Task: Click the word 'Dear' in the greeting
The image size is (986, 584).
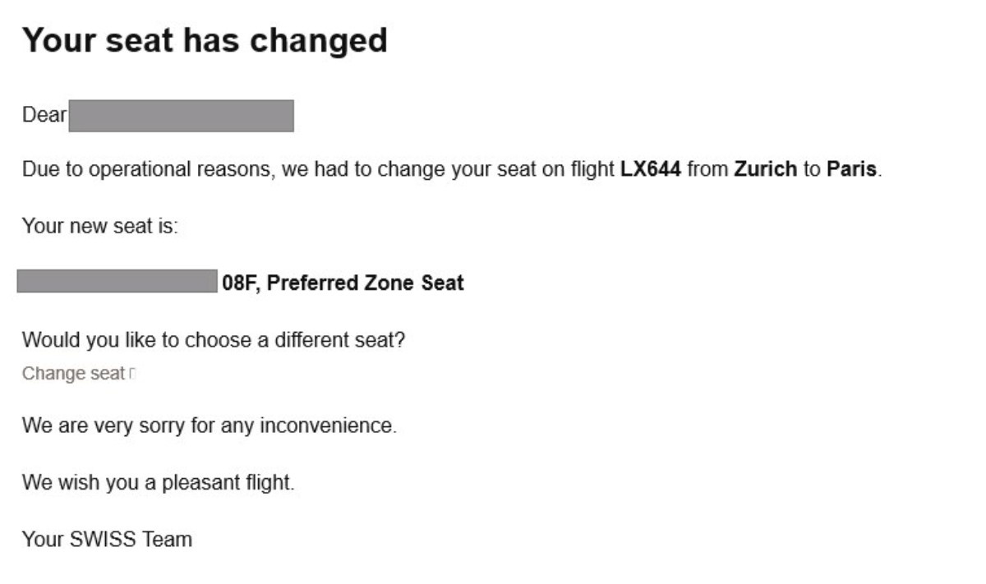Action: (x=44, y=115)
